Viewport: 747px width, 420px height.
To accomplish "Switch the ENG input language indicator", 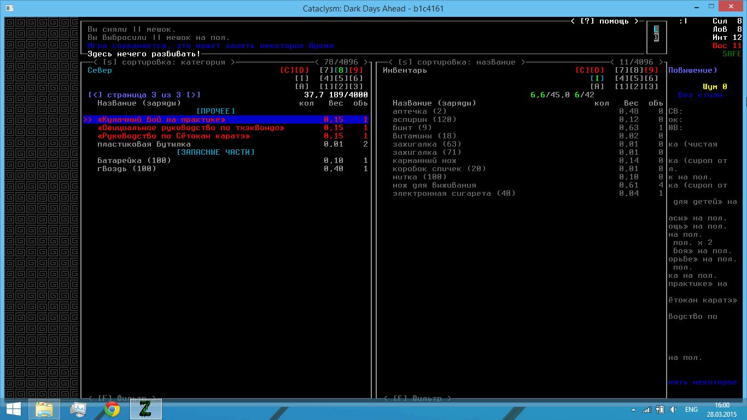I will pos(691,410).
